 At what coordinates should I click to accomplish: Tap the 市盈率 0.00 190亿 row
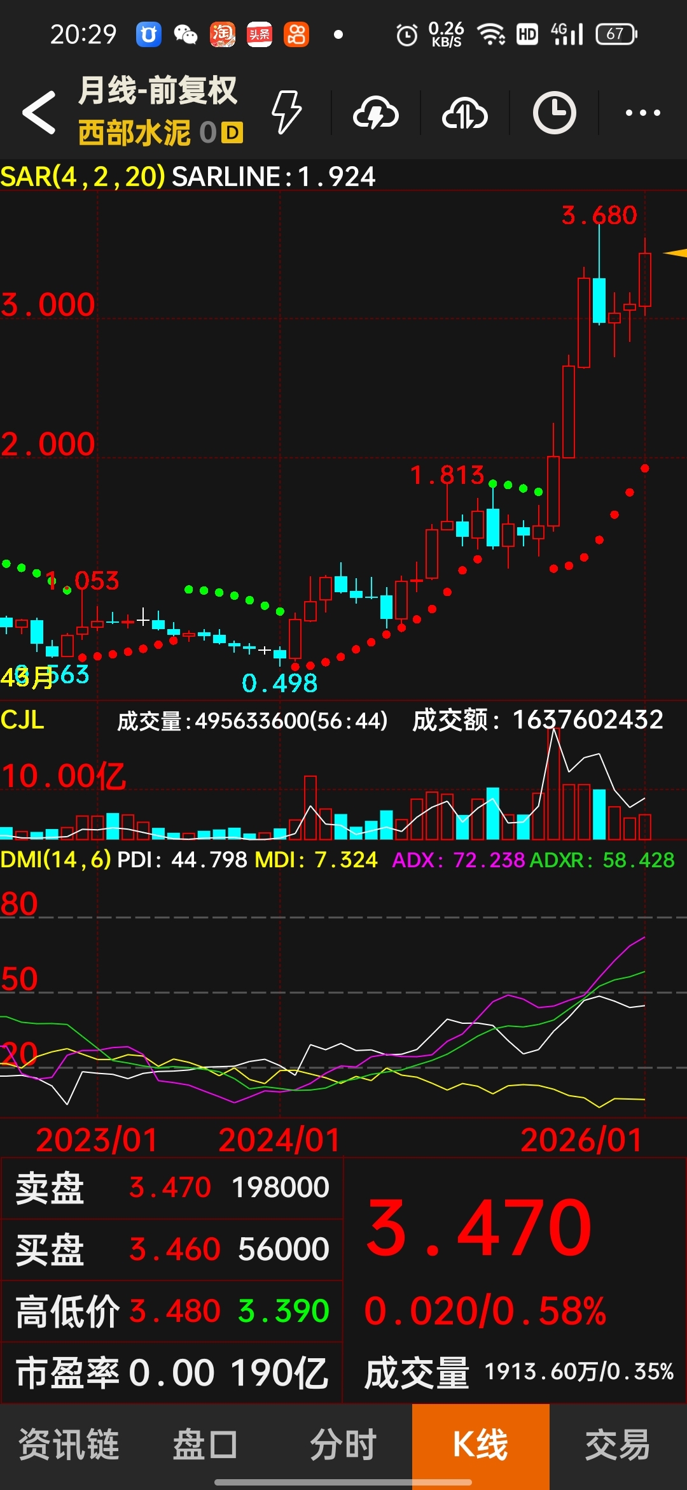[172, 1373]
